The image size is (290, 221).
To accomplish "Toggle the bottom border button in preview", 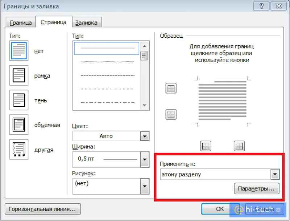I will (x=171, y=114).
